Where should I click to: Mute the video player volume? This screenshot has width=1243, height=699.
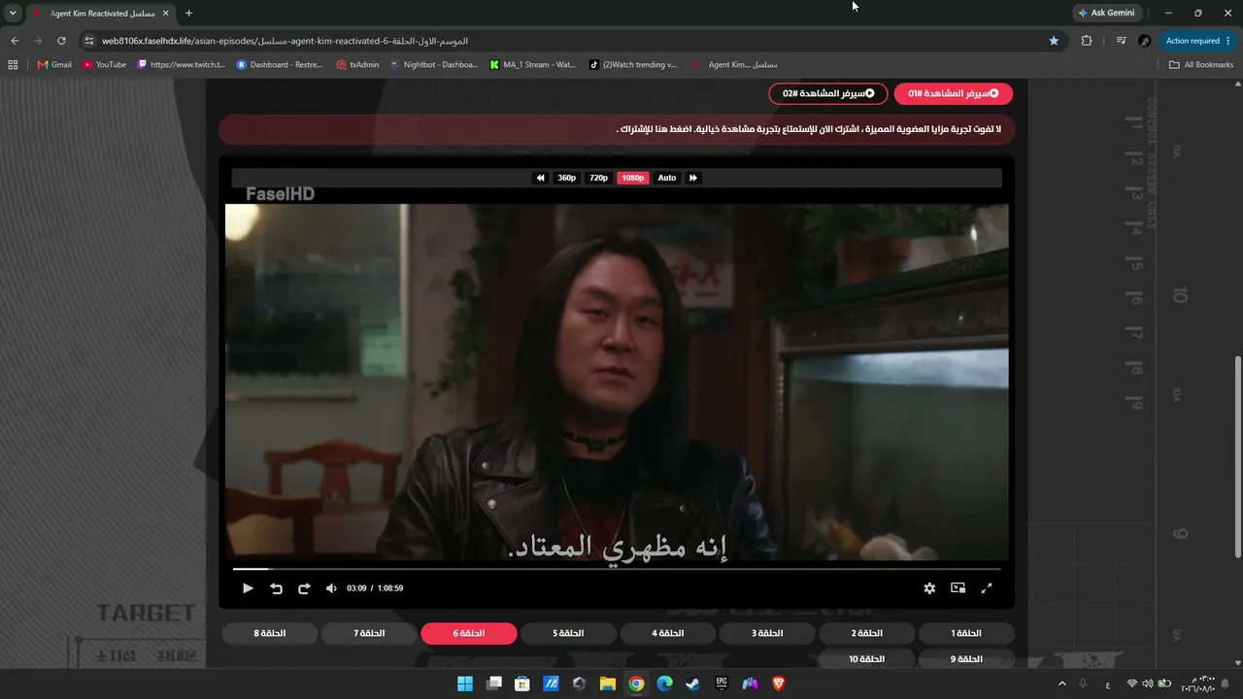click(x=331, y=588)
